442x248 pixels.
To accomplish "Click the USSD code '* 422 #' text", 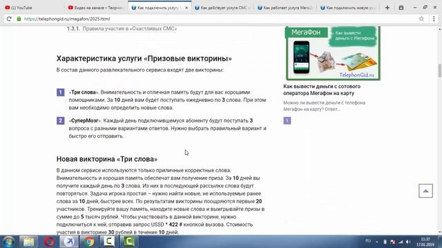I will pyautogui.click(x=173, y=225).
